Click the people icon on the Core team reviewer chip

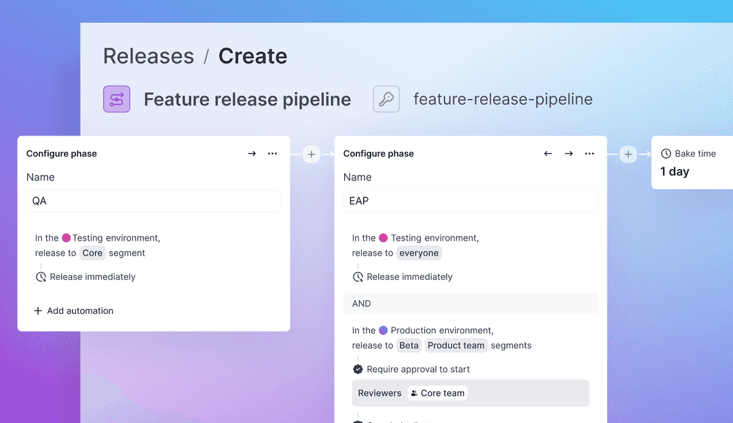[x=413, y=392]
